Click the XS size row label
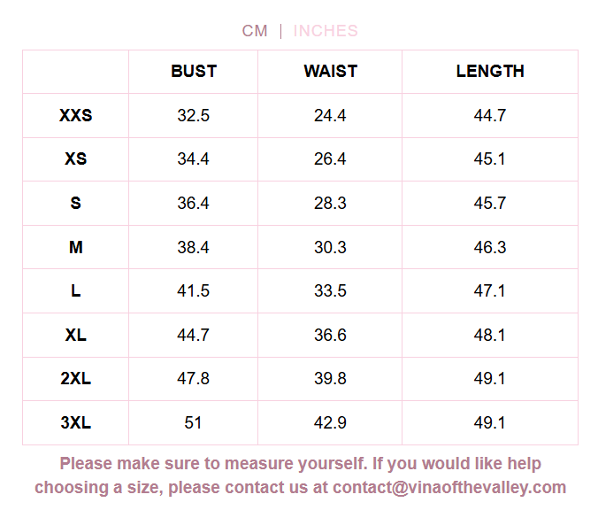Screen dimensions: 598x510 click(76, 159)
